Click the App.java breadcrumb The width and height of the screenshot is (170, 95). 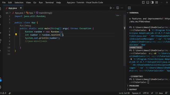coord(19,13)
